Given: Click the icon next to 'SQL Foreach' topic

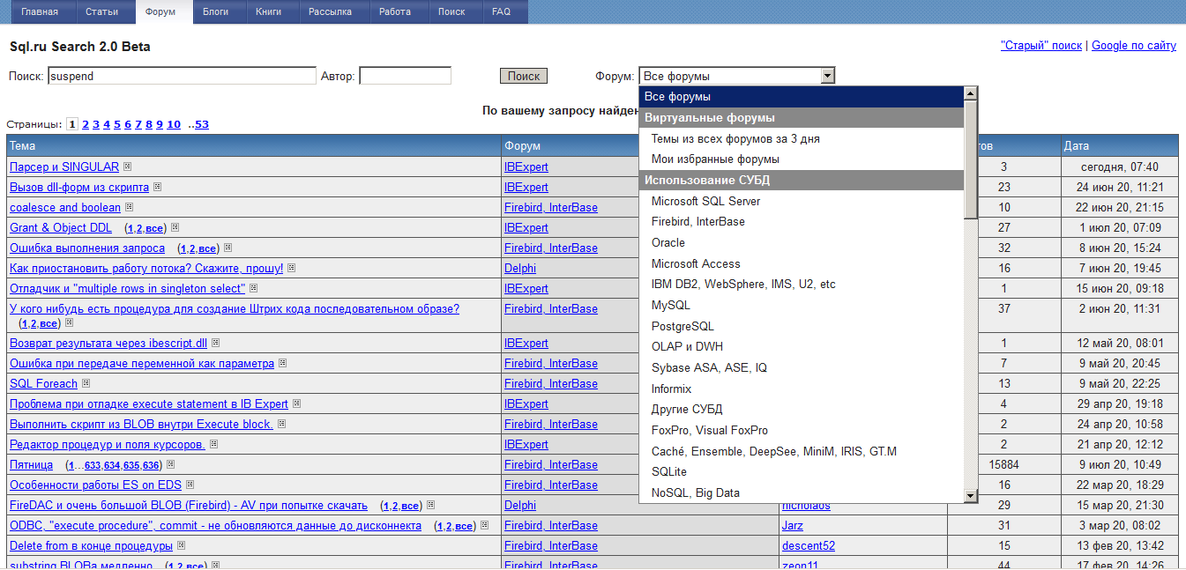Looking at the screenshot, I should click(86, 383).
